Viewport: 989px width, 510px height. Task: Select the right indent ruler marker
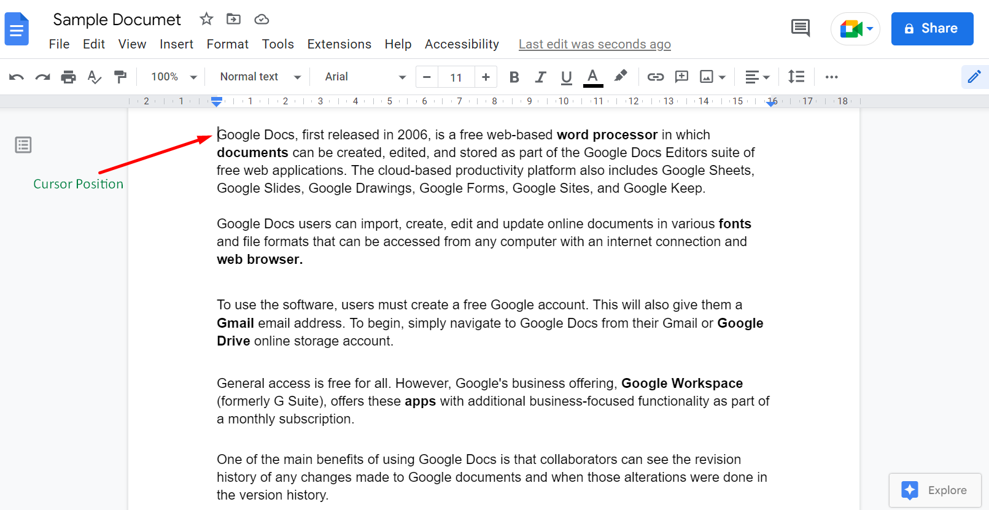[x=771, y=103]
